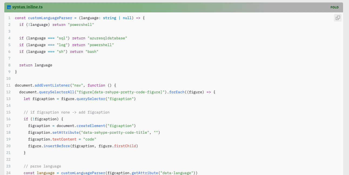The width and height of the screenshot is (349, 175).
Task: Click the green code block header bar
Action: 173,8
